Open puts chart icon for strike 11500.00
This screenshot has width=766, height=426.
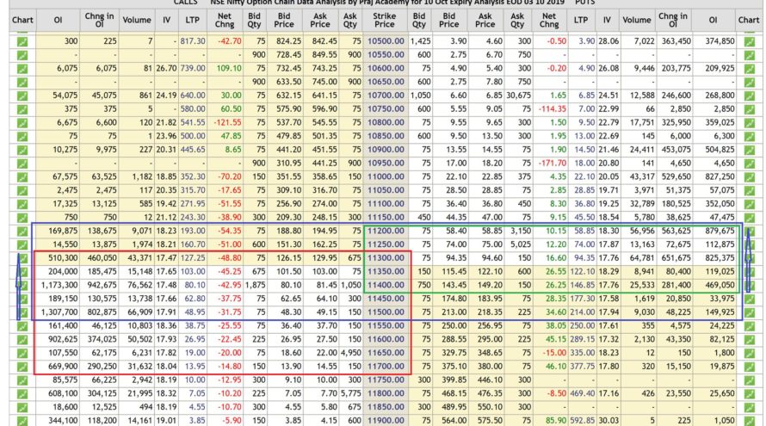point(749,312)
